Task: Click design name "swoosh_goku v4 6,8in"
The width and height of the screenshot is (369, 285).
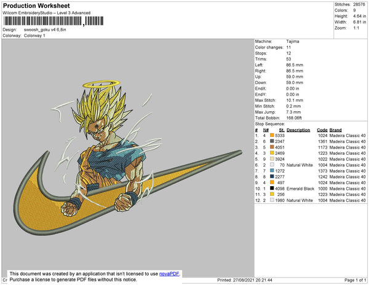Action: pos(45,30)
